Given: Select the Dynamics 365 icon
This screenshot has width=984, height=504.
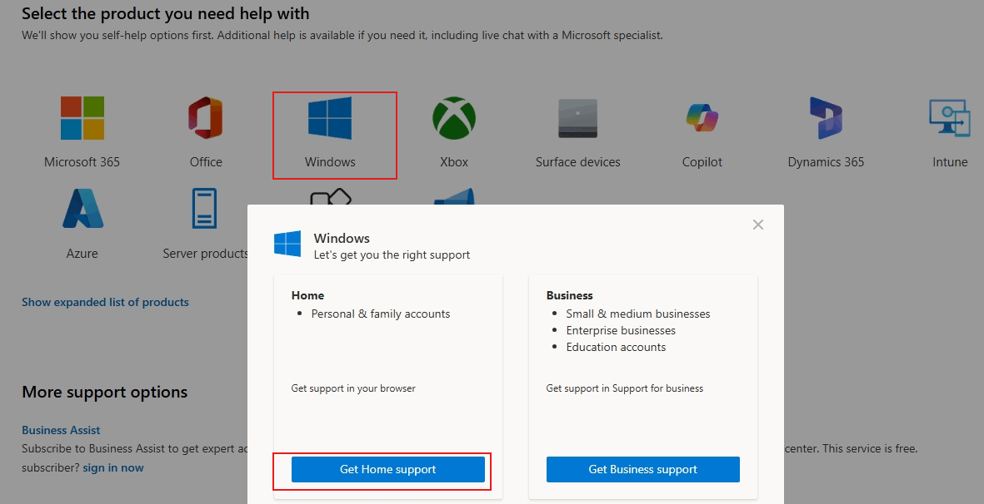Looking at the screenshot, I should (825, 117).
